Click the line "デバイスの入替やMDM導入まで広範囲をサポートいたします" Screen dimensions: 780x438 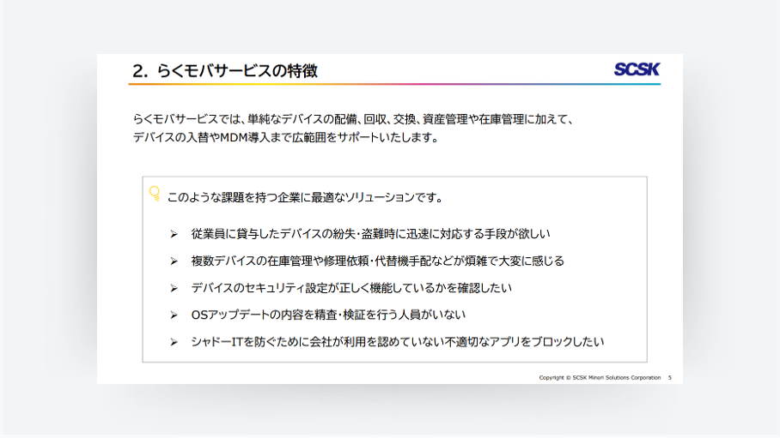[285, 137]
